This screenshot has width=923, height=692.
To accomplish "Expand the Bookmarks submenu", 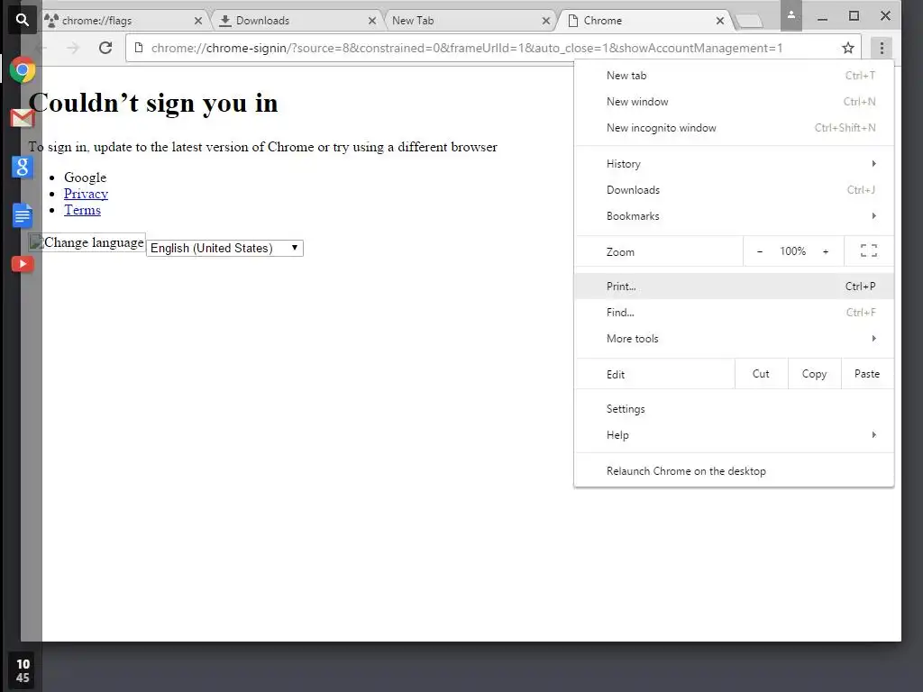I will [x=734, y=216].
